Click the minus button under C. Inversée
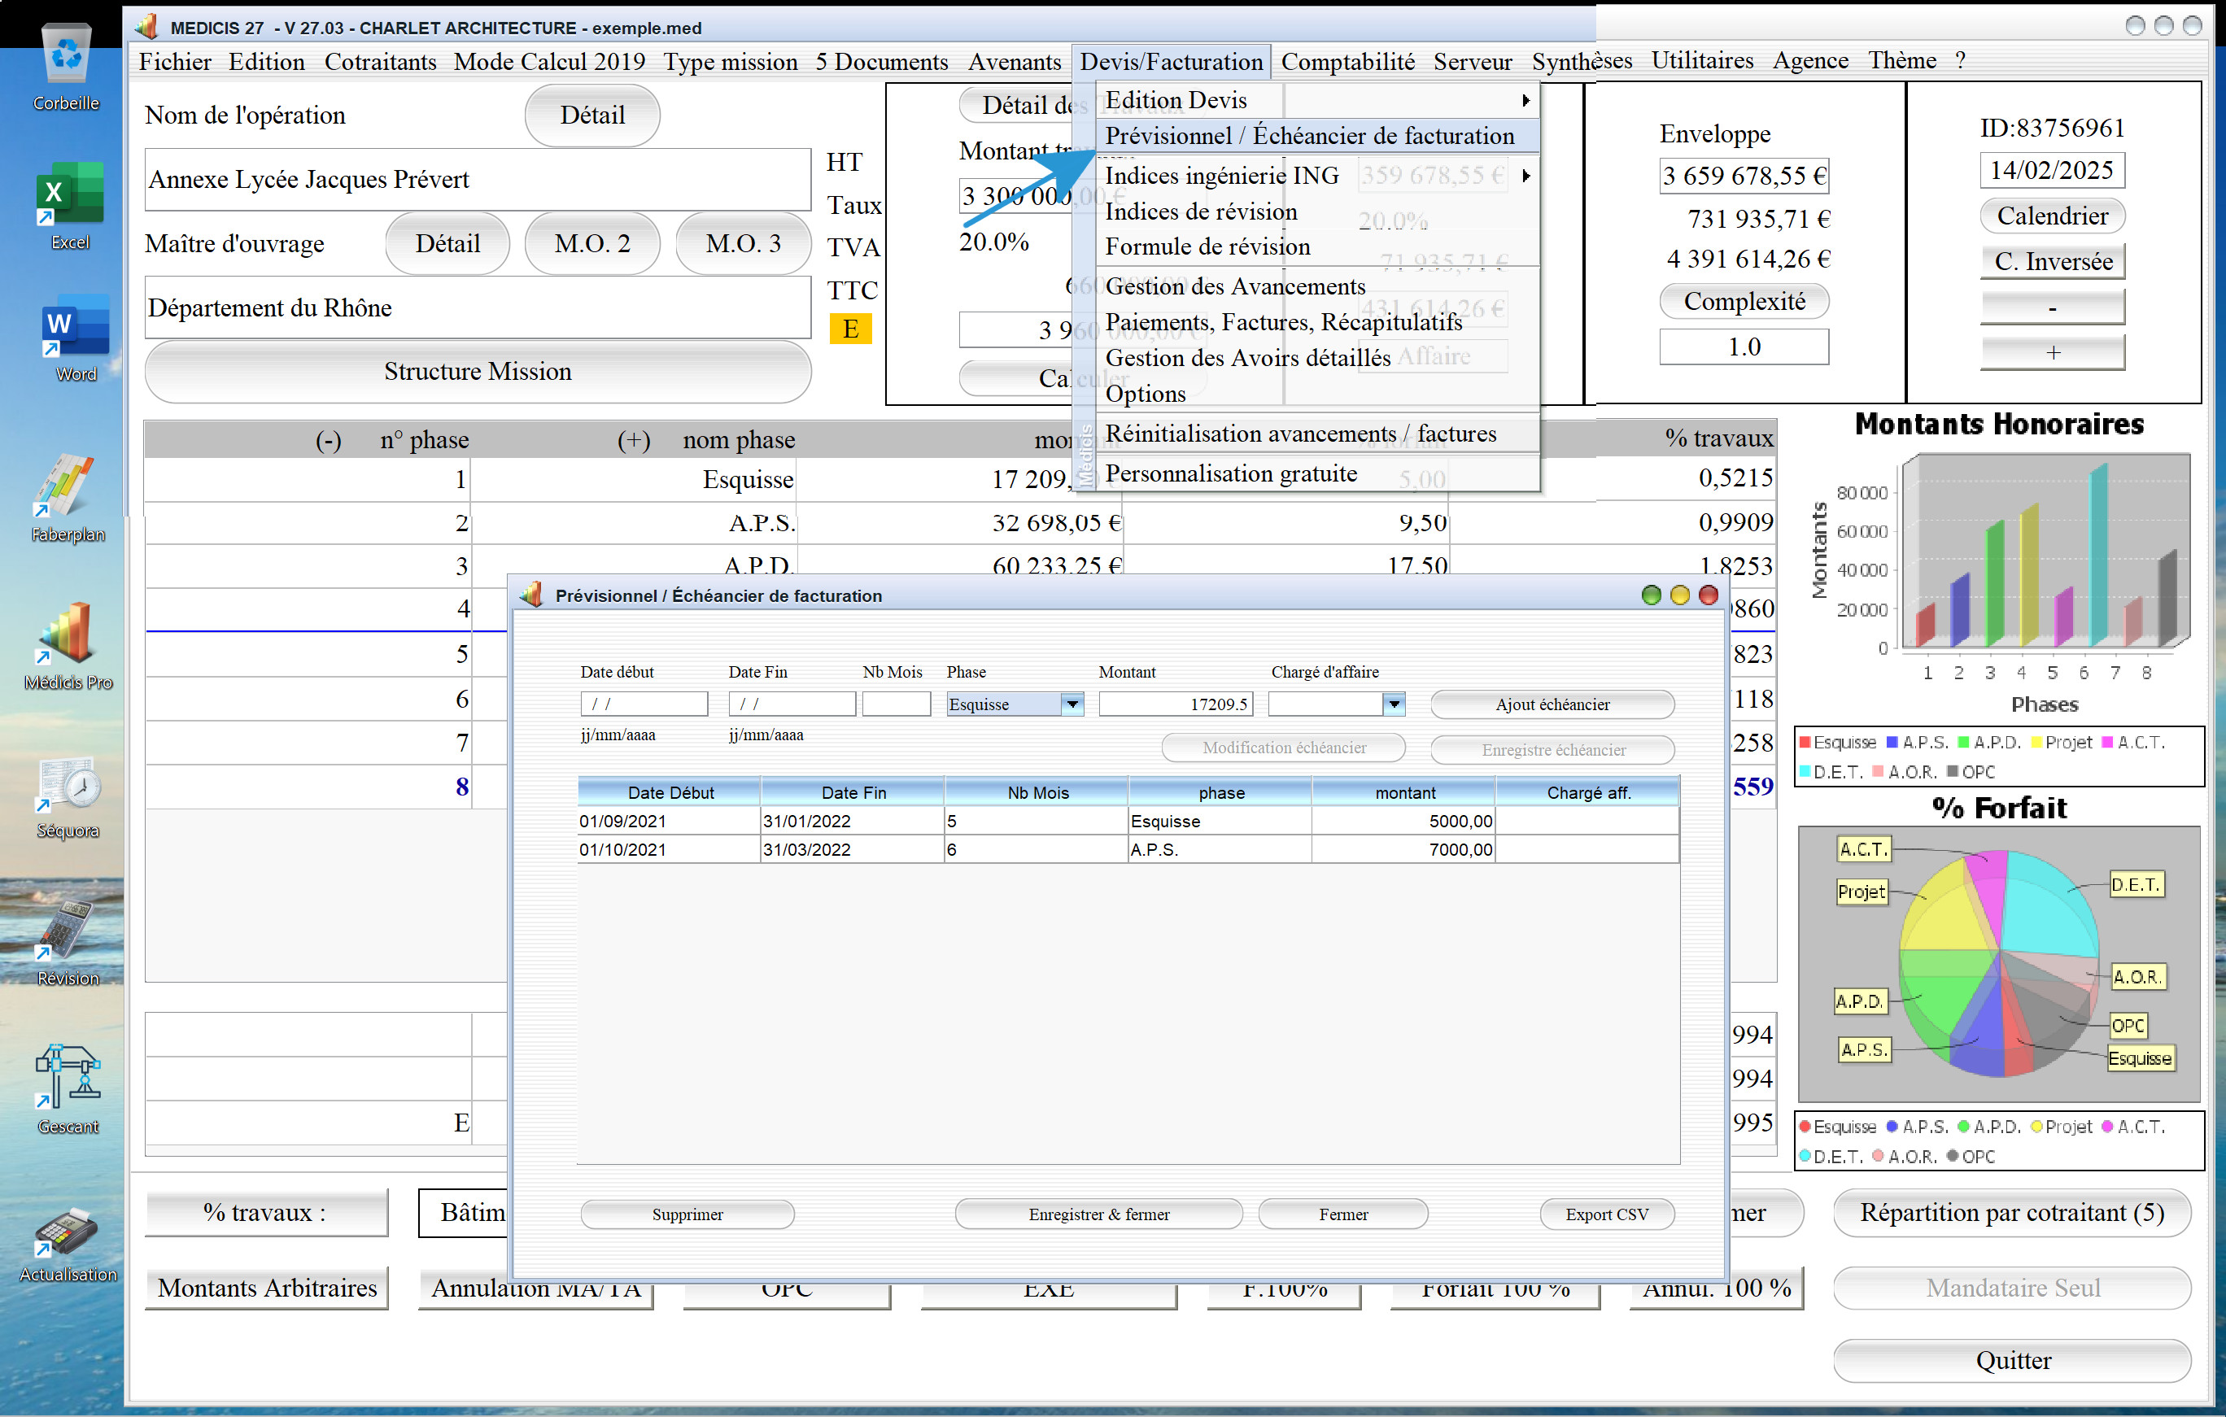 pyautogui.click(x=2052, y=307)
